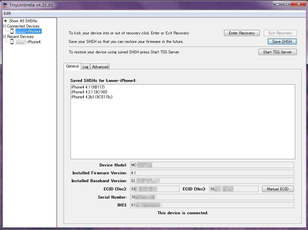The width and height of the screenshot is (308, 230).
Task: Click the Installed Baseband Version field
Action: coord(212,181)
